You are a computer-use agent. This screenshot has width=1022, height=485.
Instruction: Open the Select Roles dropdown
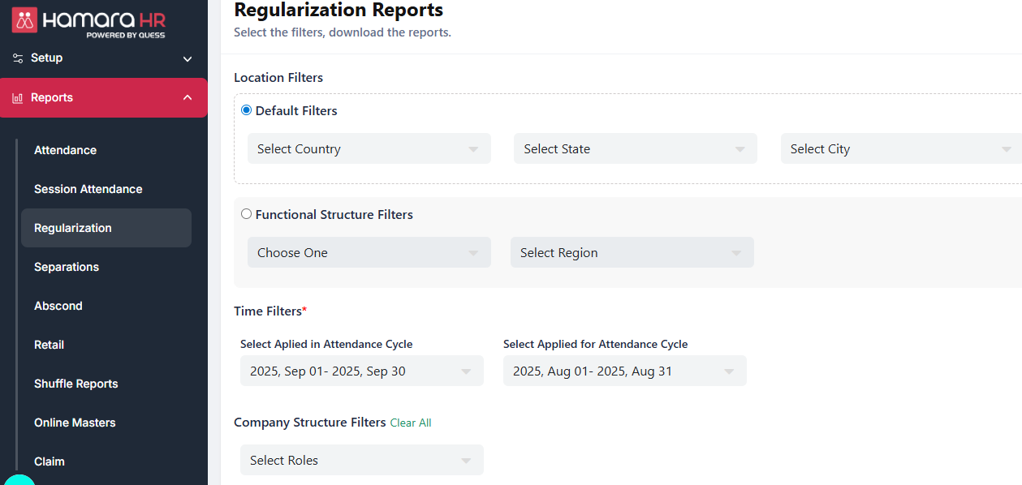coord(362,461)
